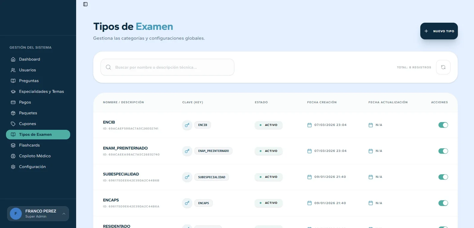Click the SUBESPECIALIDAD row name
The height and width of the screenshot is (228, 474).
(121, 174)
